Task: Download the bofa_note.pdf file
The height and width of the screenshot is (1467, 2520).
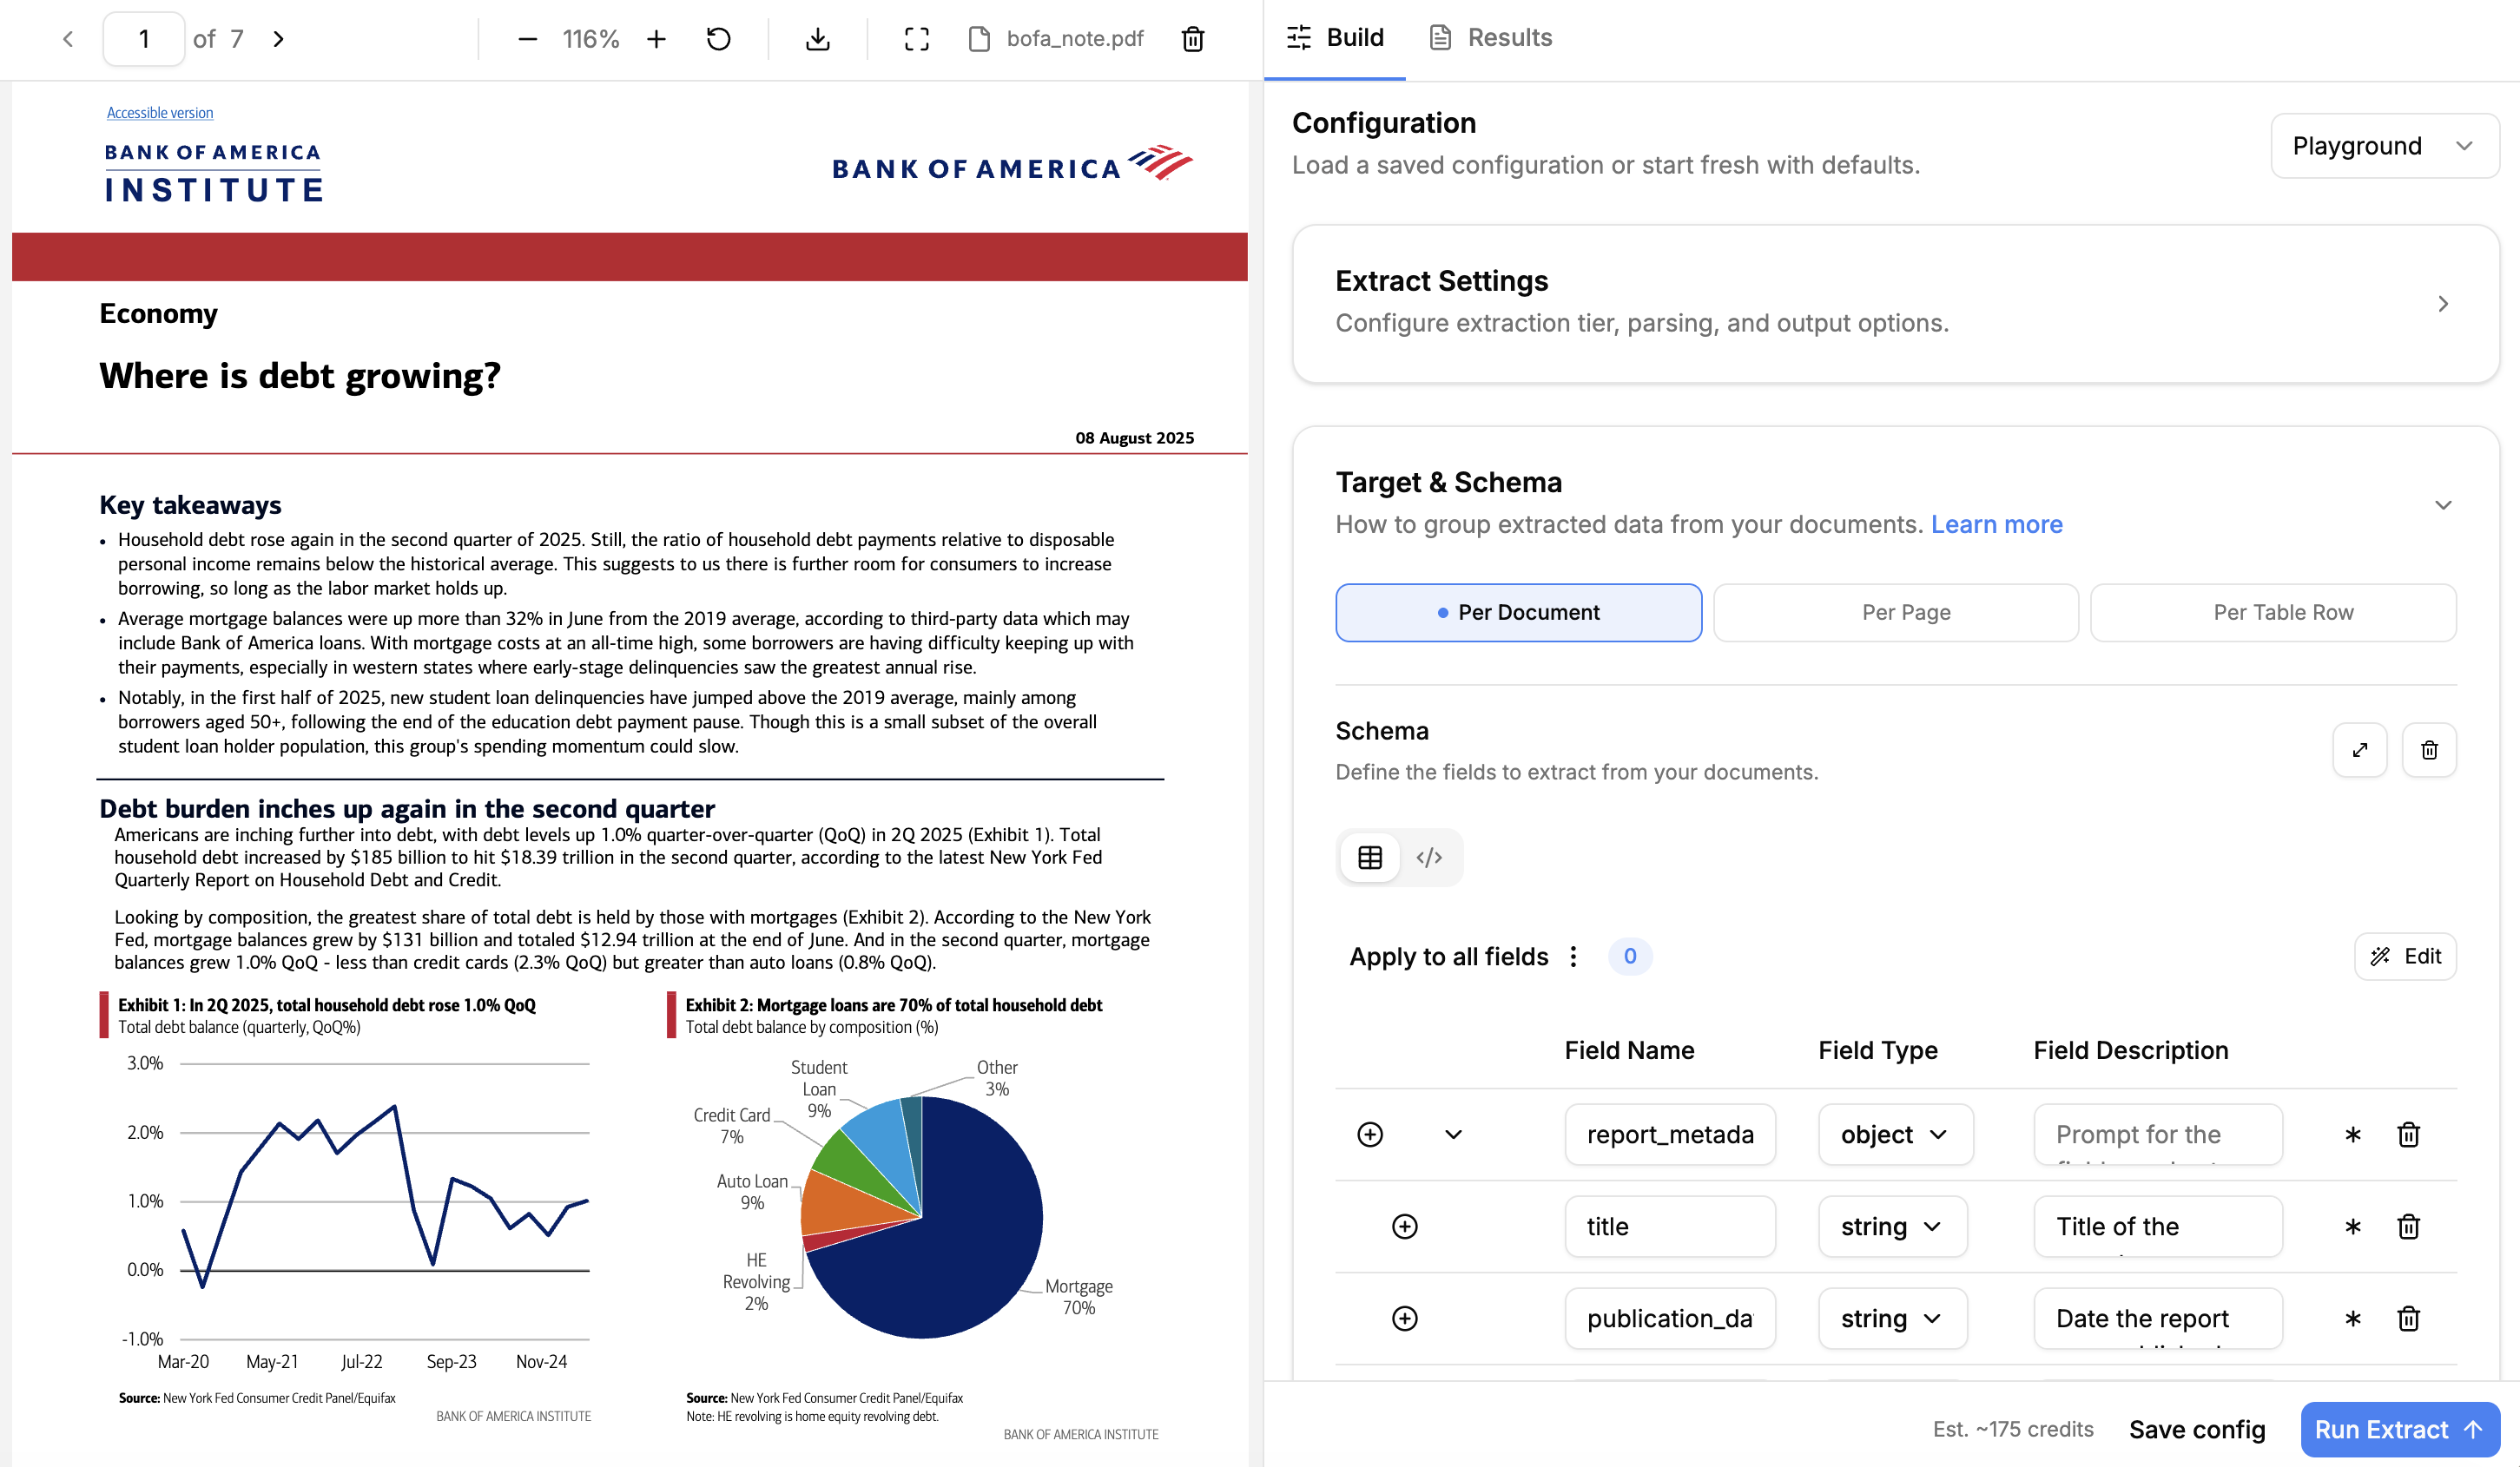Action: 818,39
